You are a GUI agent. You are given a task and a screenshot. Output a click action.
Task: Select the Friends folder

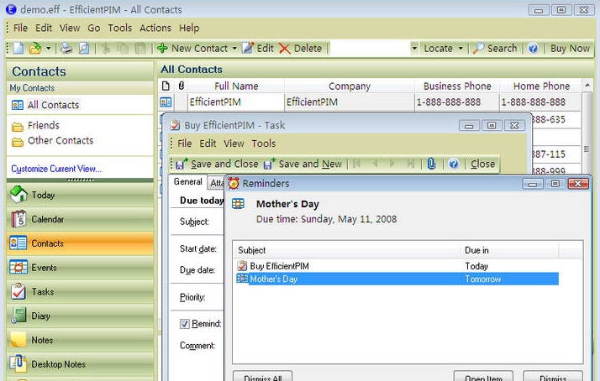coord(36,125)
